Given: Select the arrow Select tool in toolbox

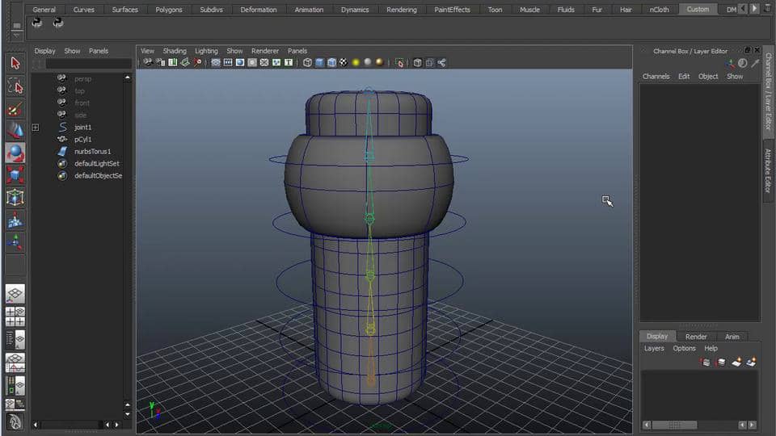Looking at the screenshot, I should pyautogui.click(x=15, y=63).
